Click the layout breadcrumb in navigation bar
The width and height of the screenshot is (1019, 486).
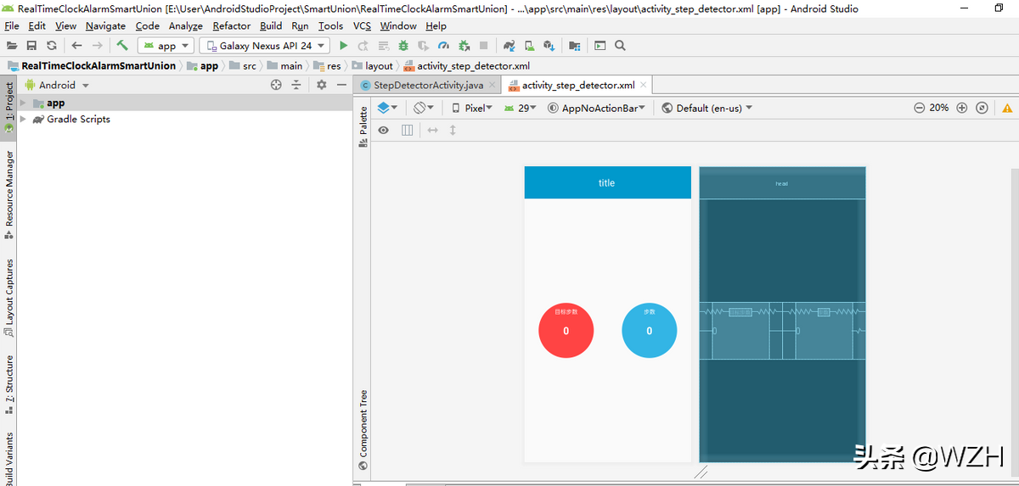tap(379, 65)
